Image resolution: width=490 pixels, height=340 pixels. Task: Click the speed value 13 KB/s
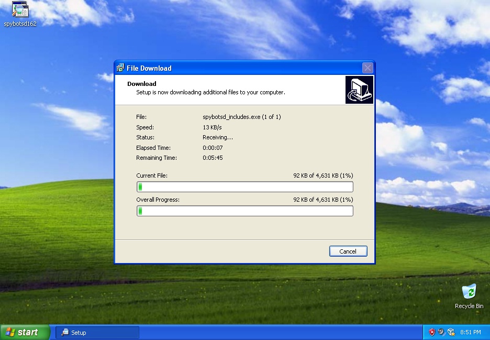point(212,127)
